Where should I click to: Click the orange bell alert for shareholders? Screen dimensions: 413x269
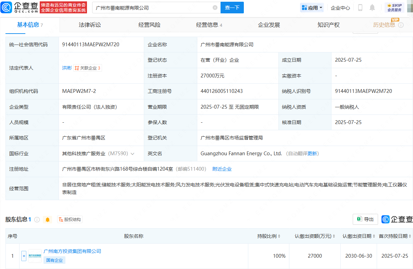pos(48,219)
